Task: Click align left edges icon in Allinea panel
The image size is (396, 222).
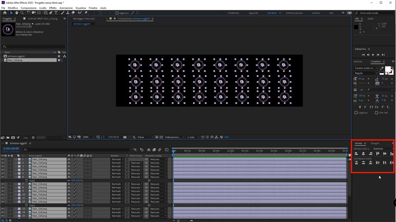Action: point(356,153)
